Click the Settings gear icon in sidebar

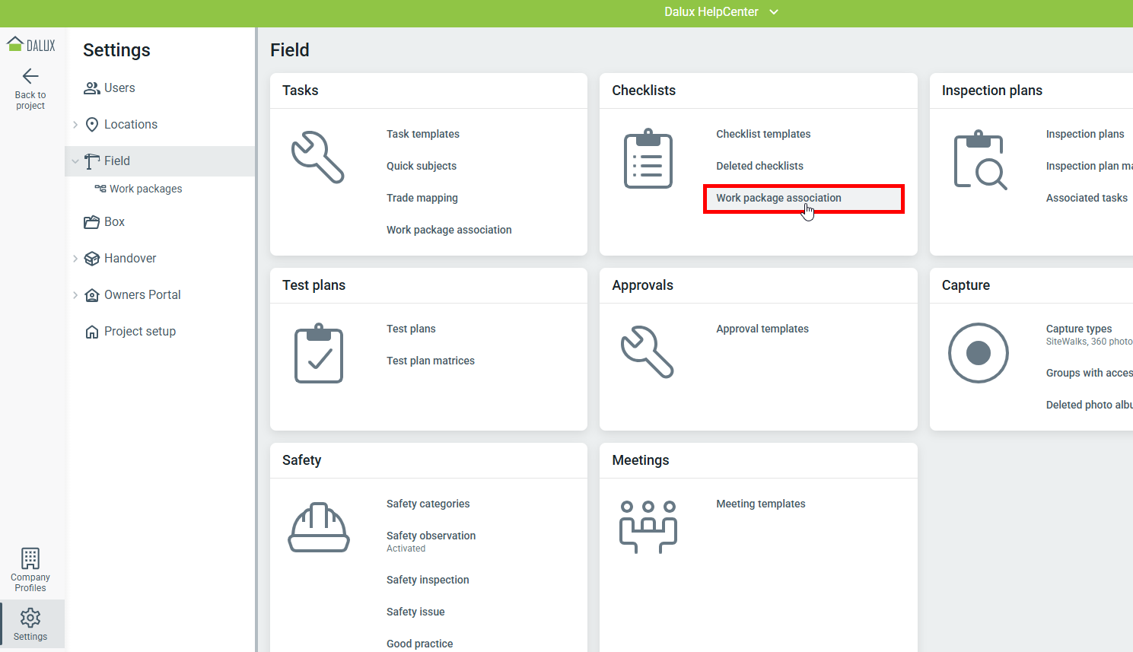[30, 617]
